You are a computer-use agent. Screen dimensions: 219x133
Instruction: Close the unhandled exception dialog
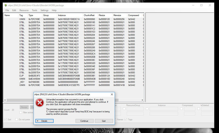point(112,94)
